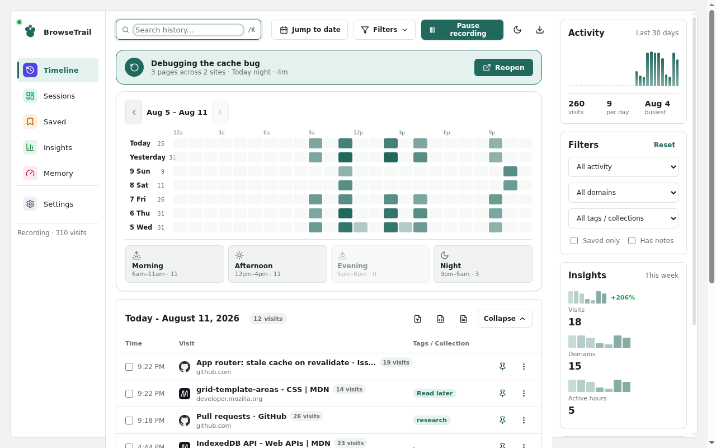Toggle dark mode moon icon
This screenshot has width=716, height=448.
tap(517, 30)
